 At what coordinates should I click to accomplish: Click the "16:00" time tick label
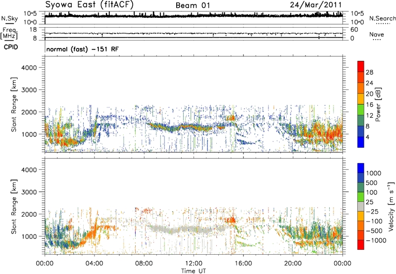243,264
